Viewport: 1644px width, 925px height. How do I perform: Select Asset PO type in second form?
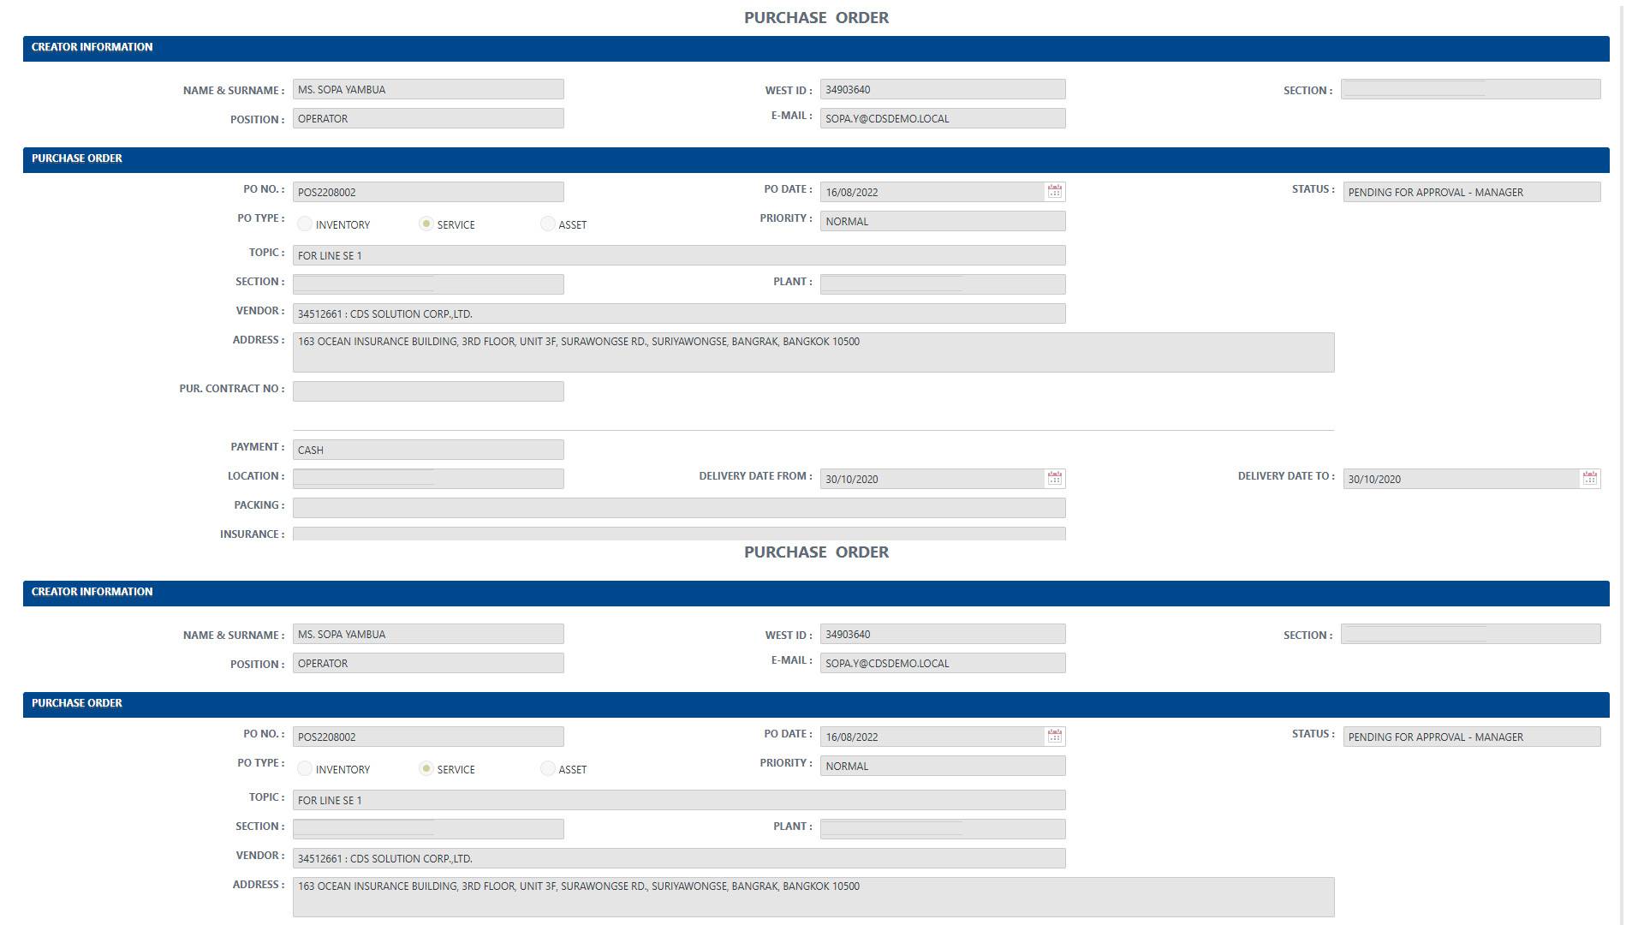click(547, 768)
